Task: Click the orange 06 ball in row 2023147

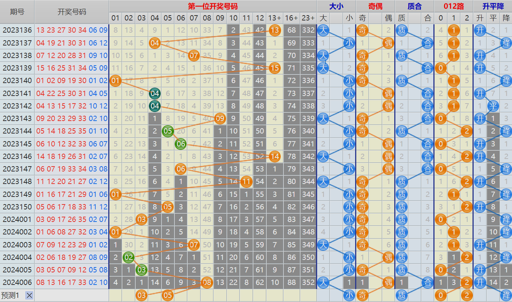Action: 181,169
